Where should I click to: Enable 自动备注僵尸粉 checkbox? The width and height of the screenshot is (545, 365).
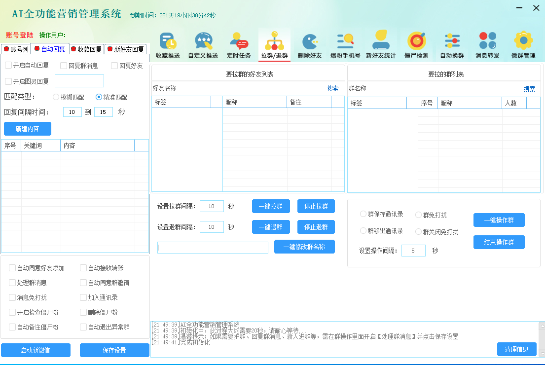[12, 327]
